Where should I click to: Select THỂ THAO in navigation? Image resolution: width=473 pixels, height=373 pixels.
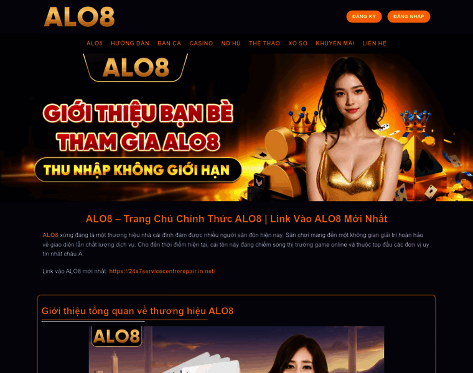coord(265,44)
